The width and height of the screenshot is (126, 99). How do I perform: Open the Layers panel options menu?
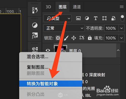pos(122,7)
